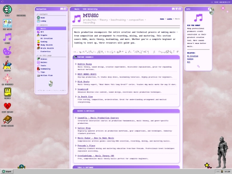This screenshot has width=232, height=174.
Task: Open the In Depth Cine channel link
Action: 85,97
